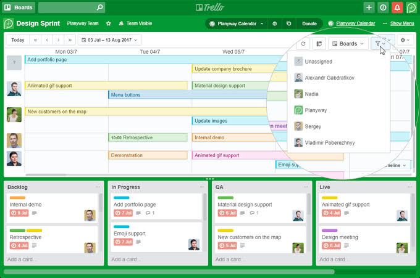420x278 pixels.
Task: Click the Donate button
Action: tap(309, 23)
